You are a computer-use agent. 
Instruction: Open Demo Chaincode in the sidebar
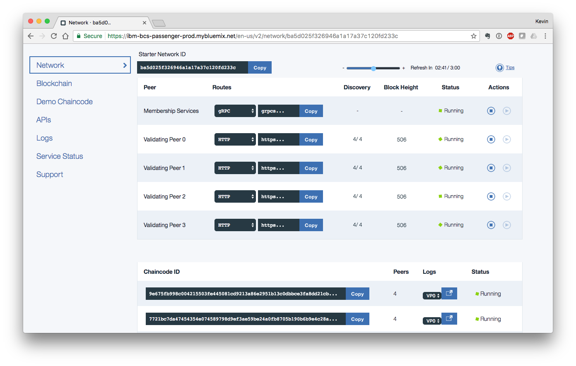tap(65, 102)
